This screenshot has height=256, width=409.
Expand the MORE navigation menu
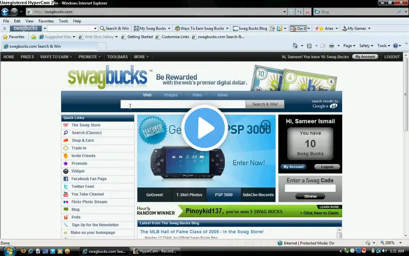141,57
